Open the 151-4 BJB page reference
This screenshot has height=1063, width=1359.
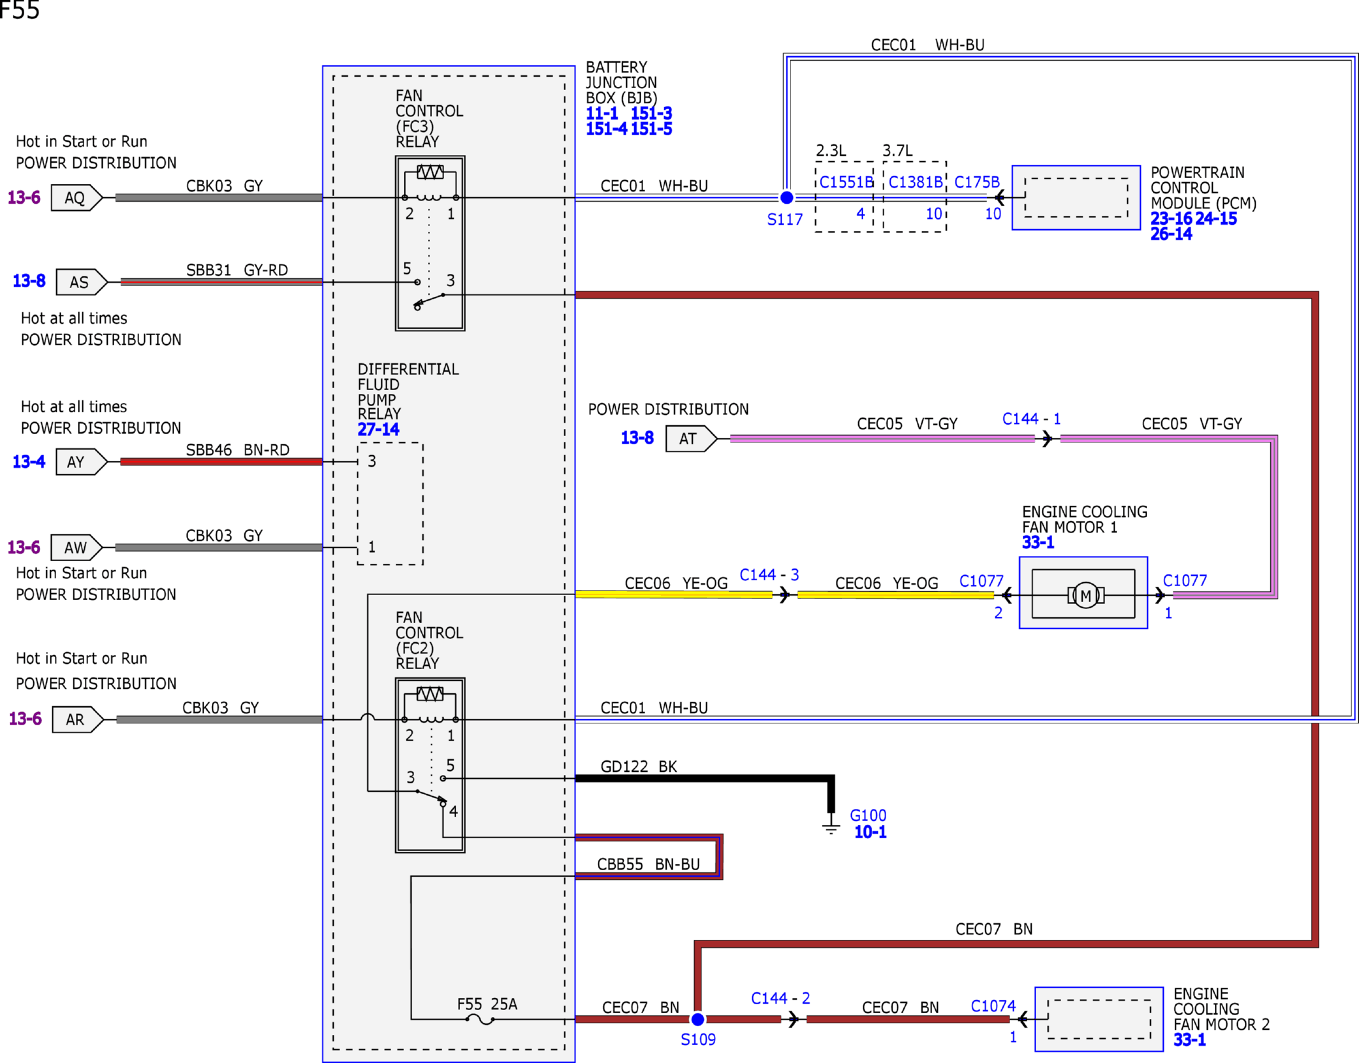click(x=607, y=129)
